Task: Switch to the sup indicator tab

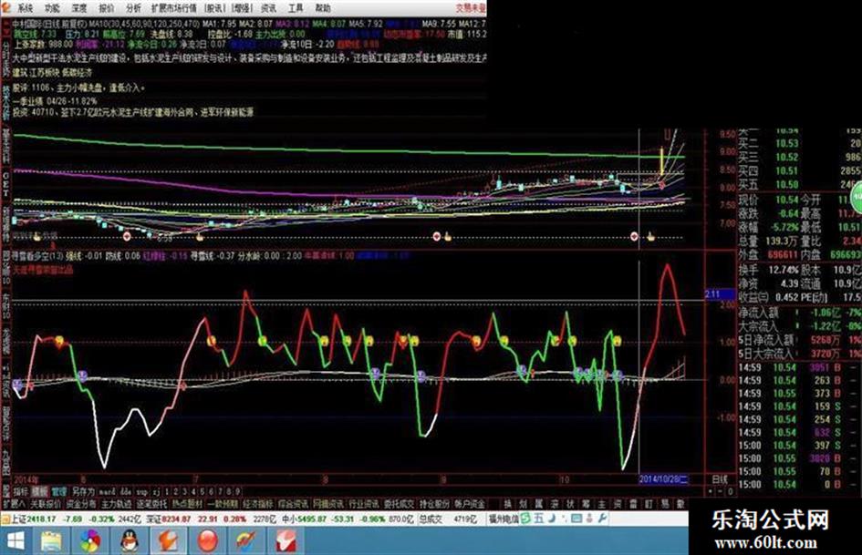Action: point(142,491)
